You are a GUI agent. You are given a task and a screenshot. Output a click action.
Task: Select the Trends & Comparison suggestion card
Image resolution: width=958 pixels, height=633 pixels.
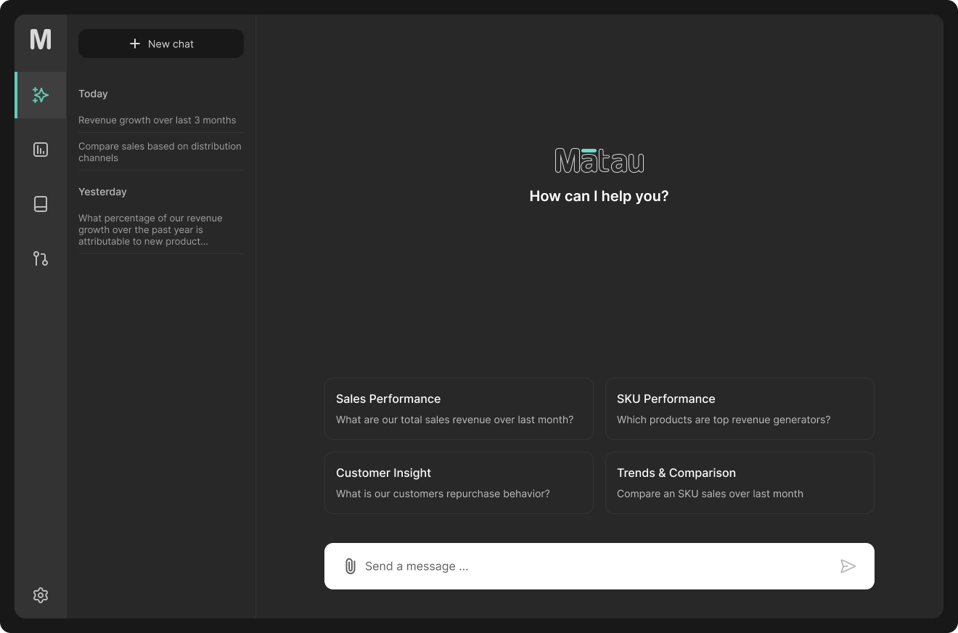[740, 483]
